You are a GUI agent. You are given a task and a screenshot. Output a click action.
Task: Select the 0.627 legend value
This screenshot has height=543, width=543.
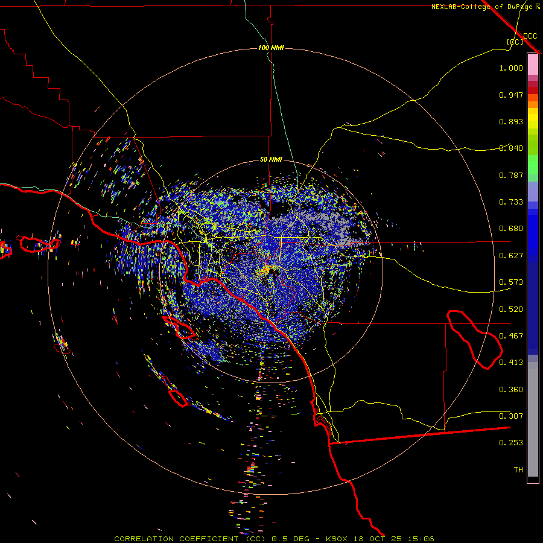pos(511,256)
